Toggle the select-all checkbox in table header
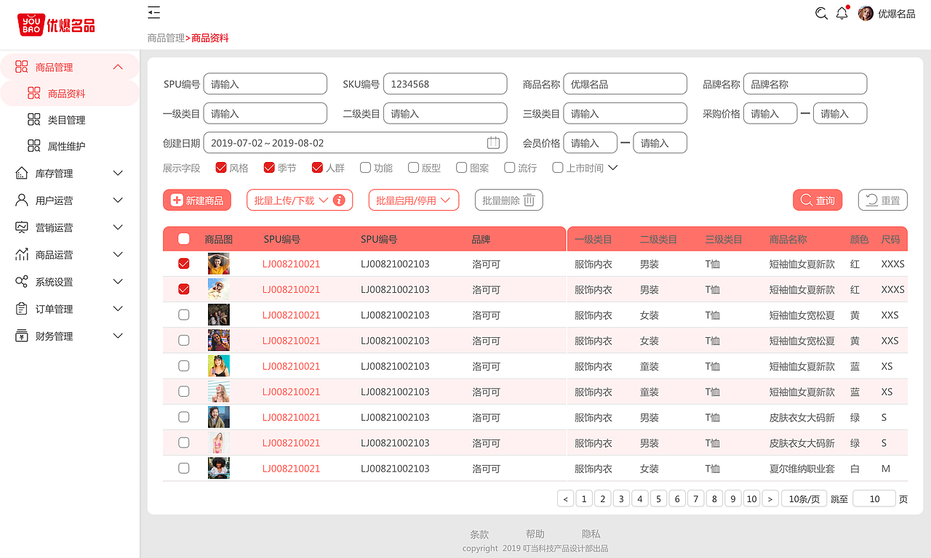 [x=184, y=238]
